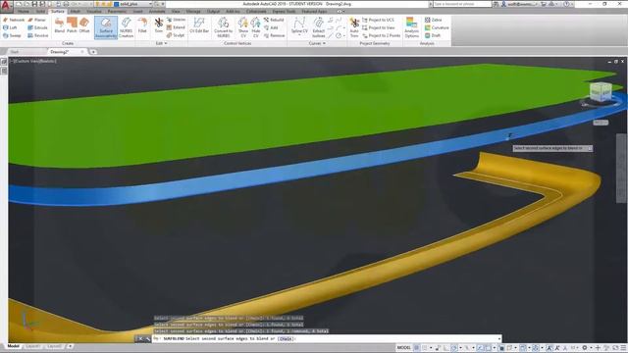Click the Show CV button

click(243, 27)
